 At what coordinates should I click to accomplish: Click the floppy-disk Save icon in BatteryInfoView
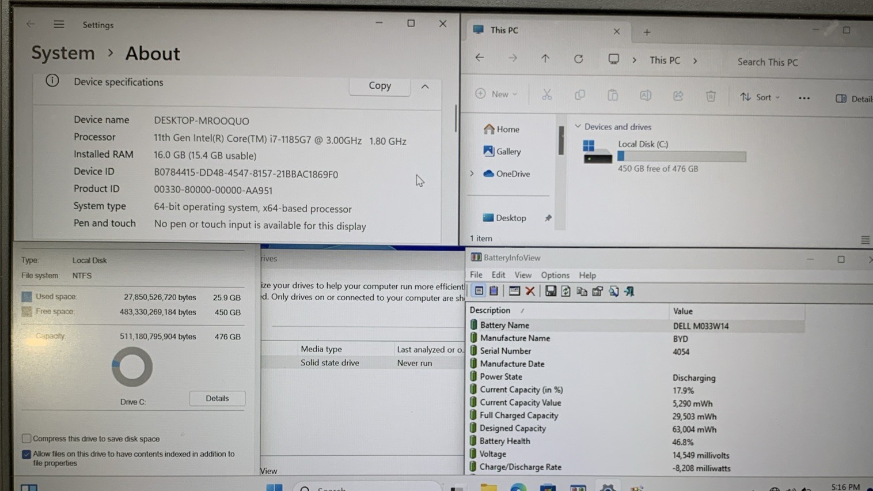tap(551, 292)
